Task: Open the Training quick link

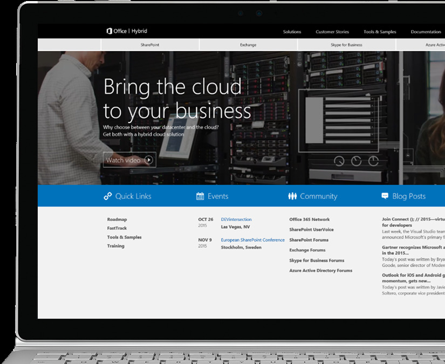Action: tap(115, 246)
